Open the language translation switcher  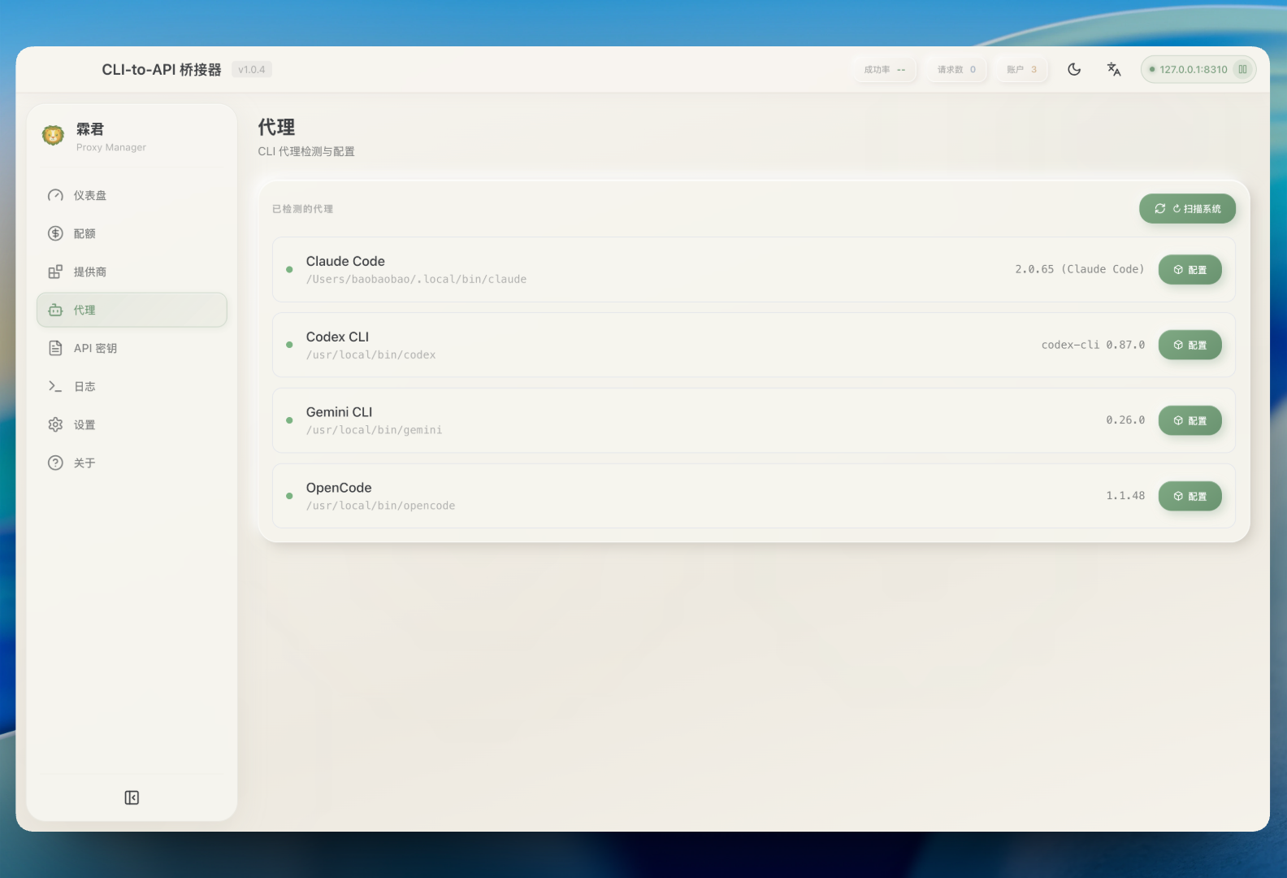pyautogui.click(x=1114, y=69)
